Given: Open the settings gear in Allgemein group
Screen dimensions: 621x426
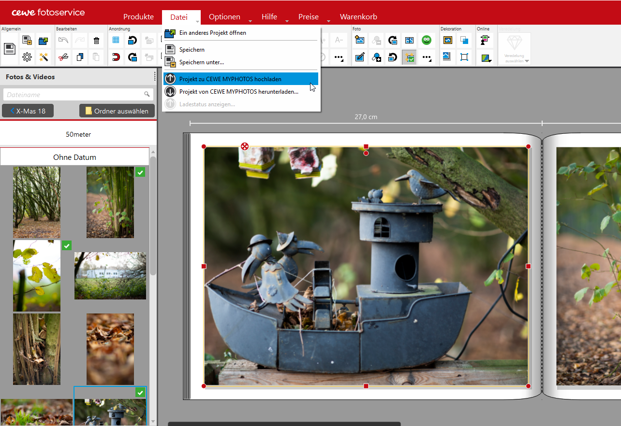Looking at the screenshot, I should (x=27, y=57).
